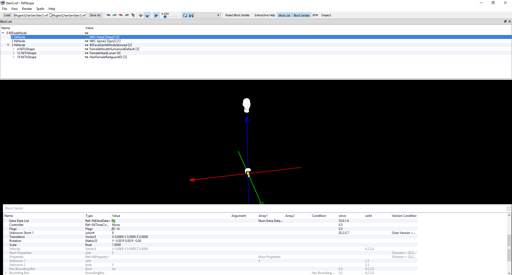This screenshot has height=275, width=512.
Task: Click the Type column header
Action: [98, 216]
